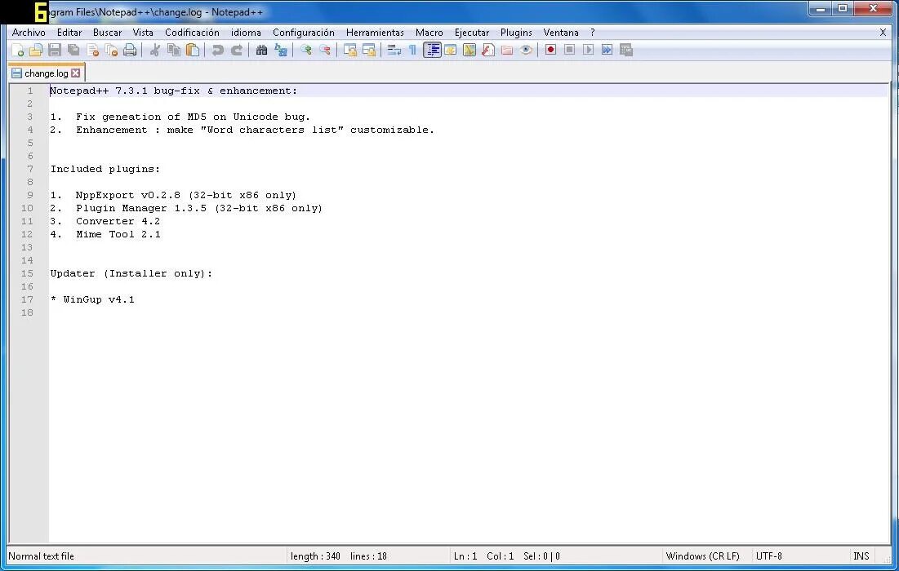Toggle synchronized horizontal scrolling

point(368,51)
